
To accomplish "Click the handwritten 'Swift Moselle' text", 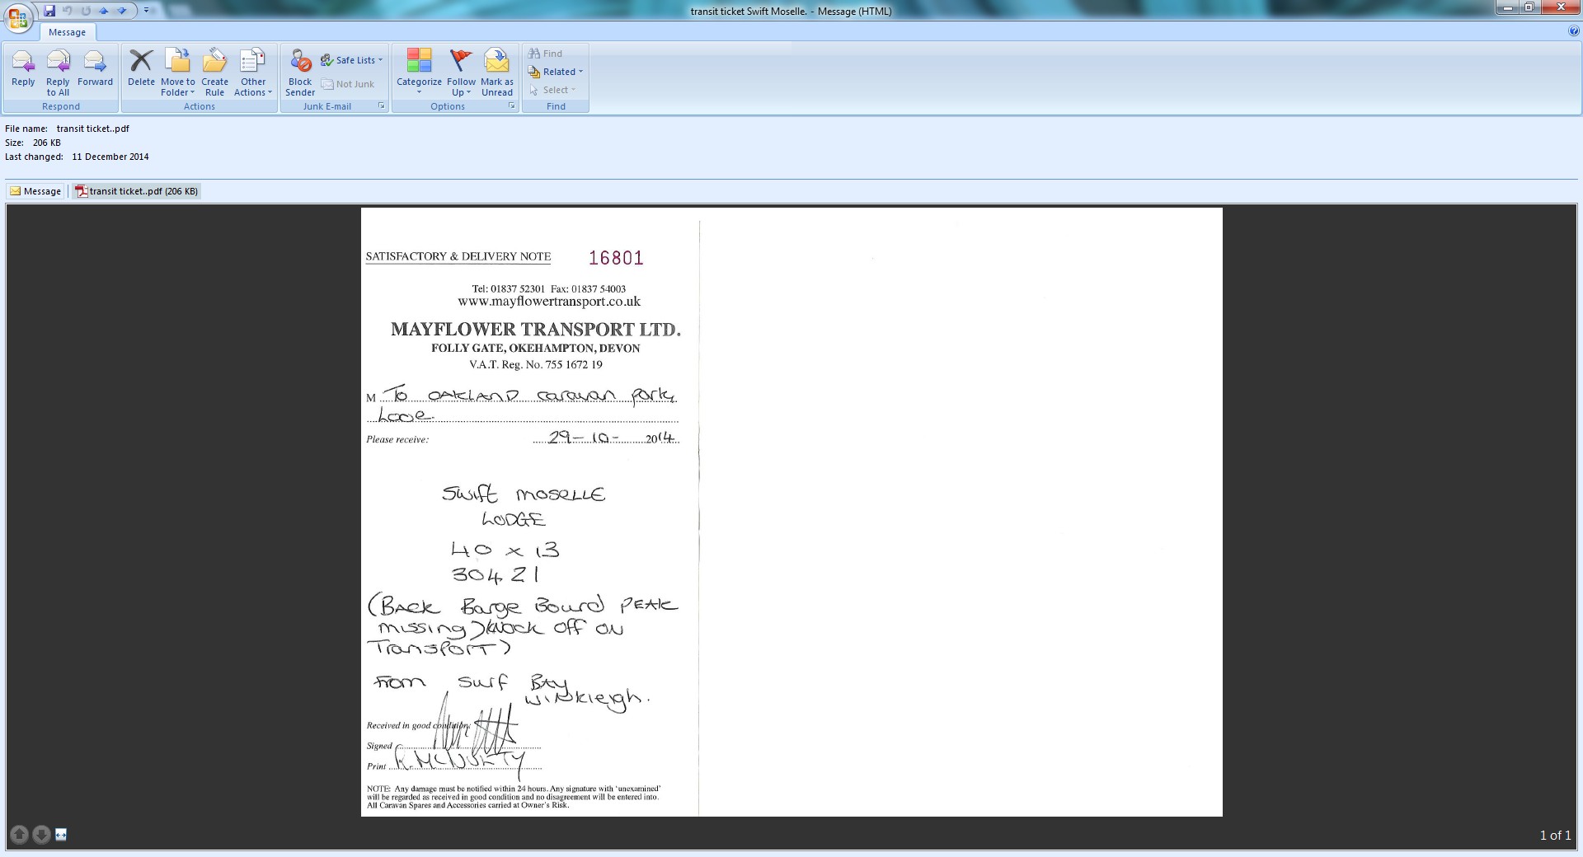I will tap(524, 494).
